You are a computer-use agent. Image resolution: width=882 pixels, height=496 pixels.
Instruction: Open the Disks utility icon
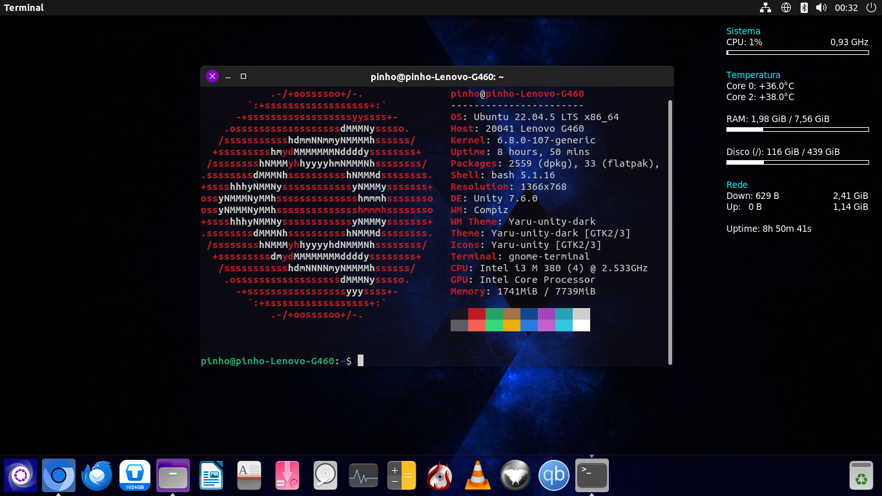[325, 476]
